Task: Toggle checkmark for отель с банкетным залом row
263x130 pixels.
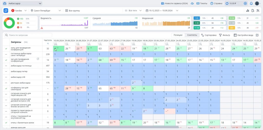Action: click(6, 123)
